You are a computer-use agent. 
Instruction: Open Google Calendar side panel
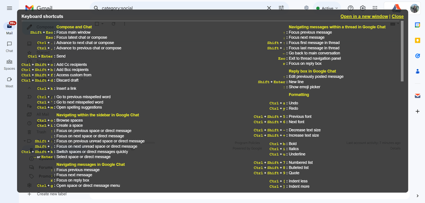[x=417, y=25]
